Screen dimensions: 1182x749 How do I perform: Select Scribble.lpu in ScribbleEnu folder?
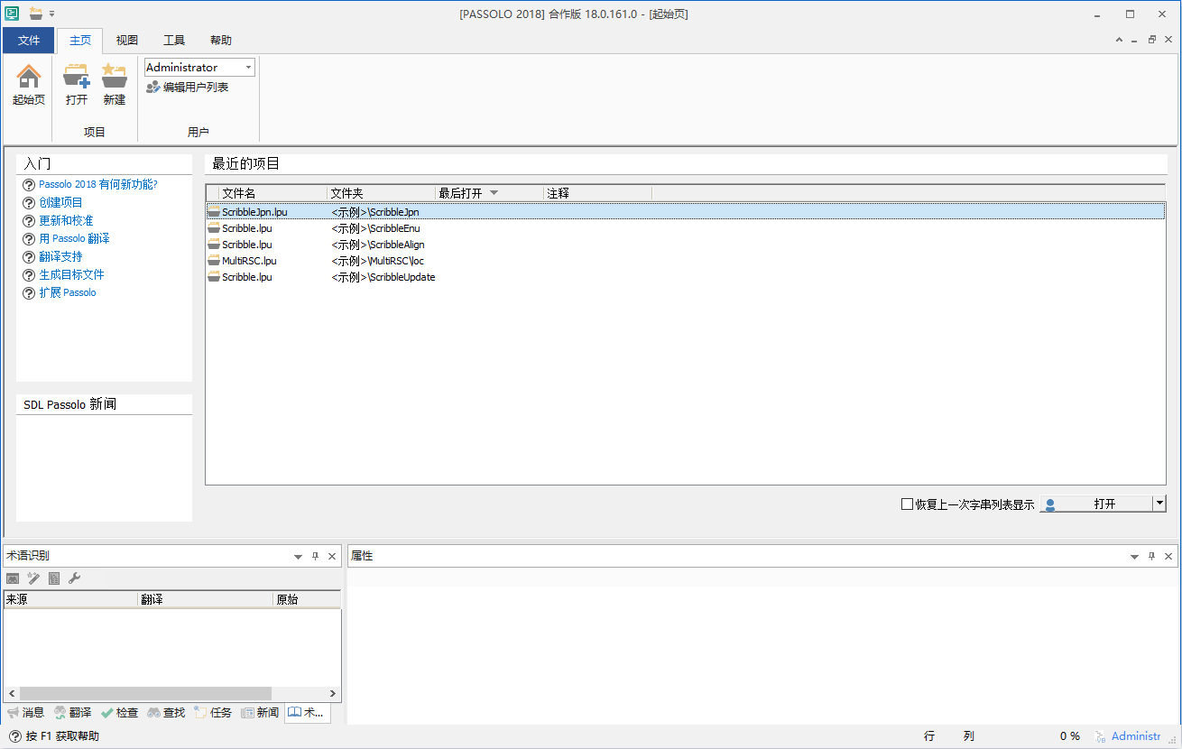685,228
